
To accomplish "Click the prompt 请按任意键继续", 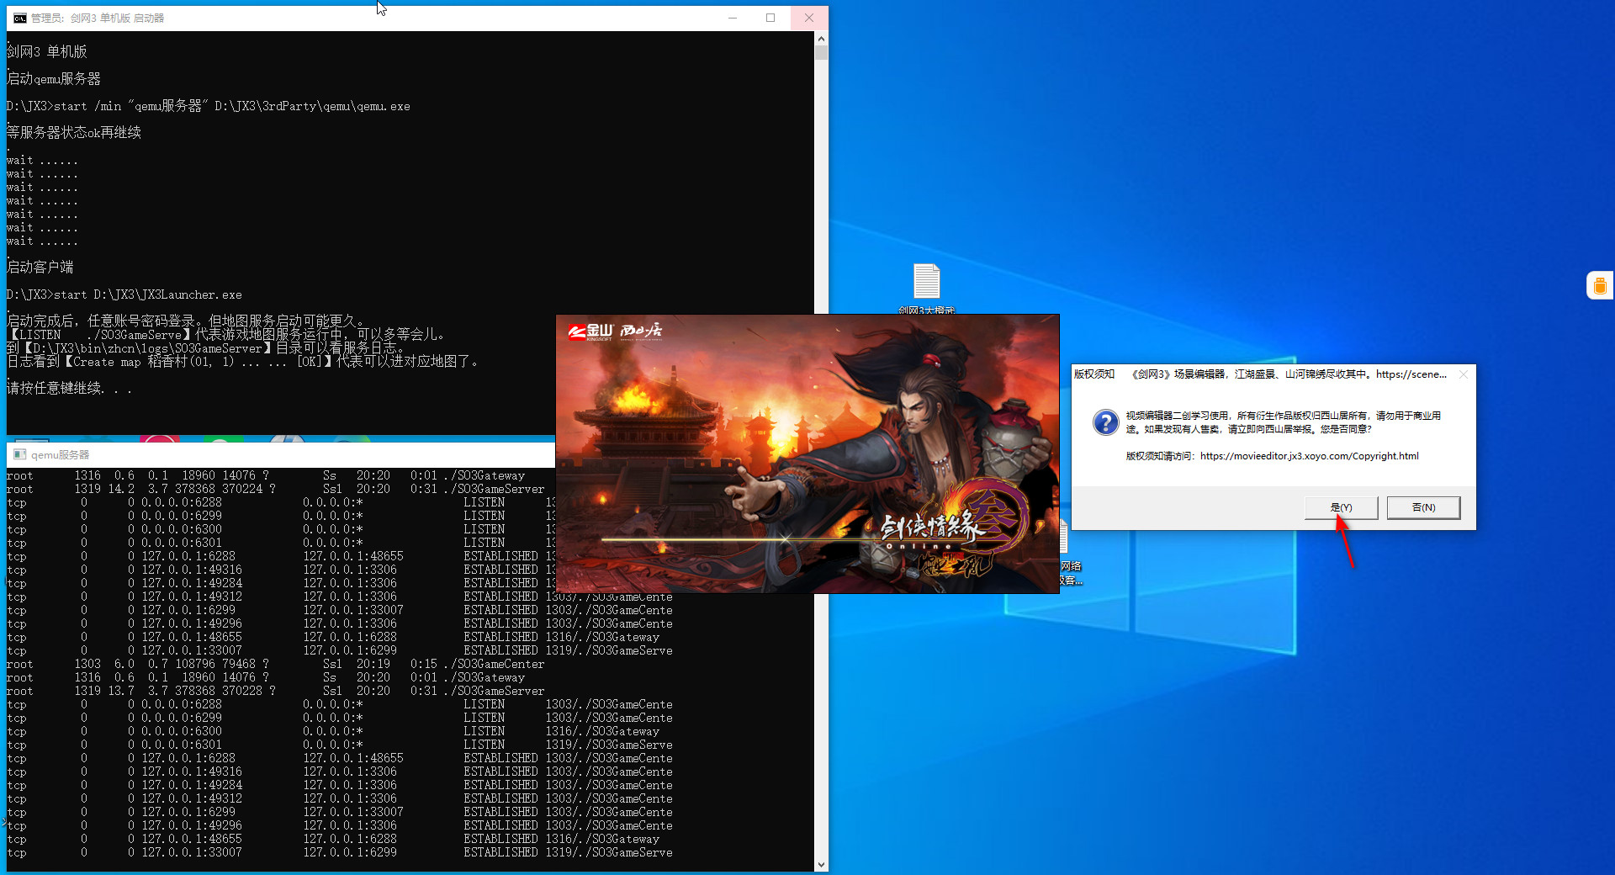I will click(x=69, y=389).
